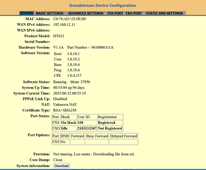Switch to the BASIC SETTINGS tab
The height and width of the screenshot is (170, 206).
point(50,13)
